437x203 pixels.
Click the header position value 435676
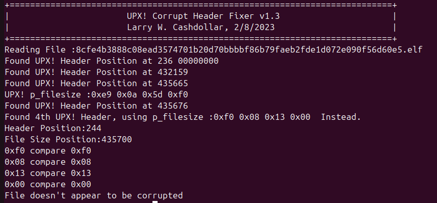click(173, 106)
